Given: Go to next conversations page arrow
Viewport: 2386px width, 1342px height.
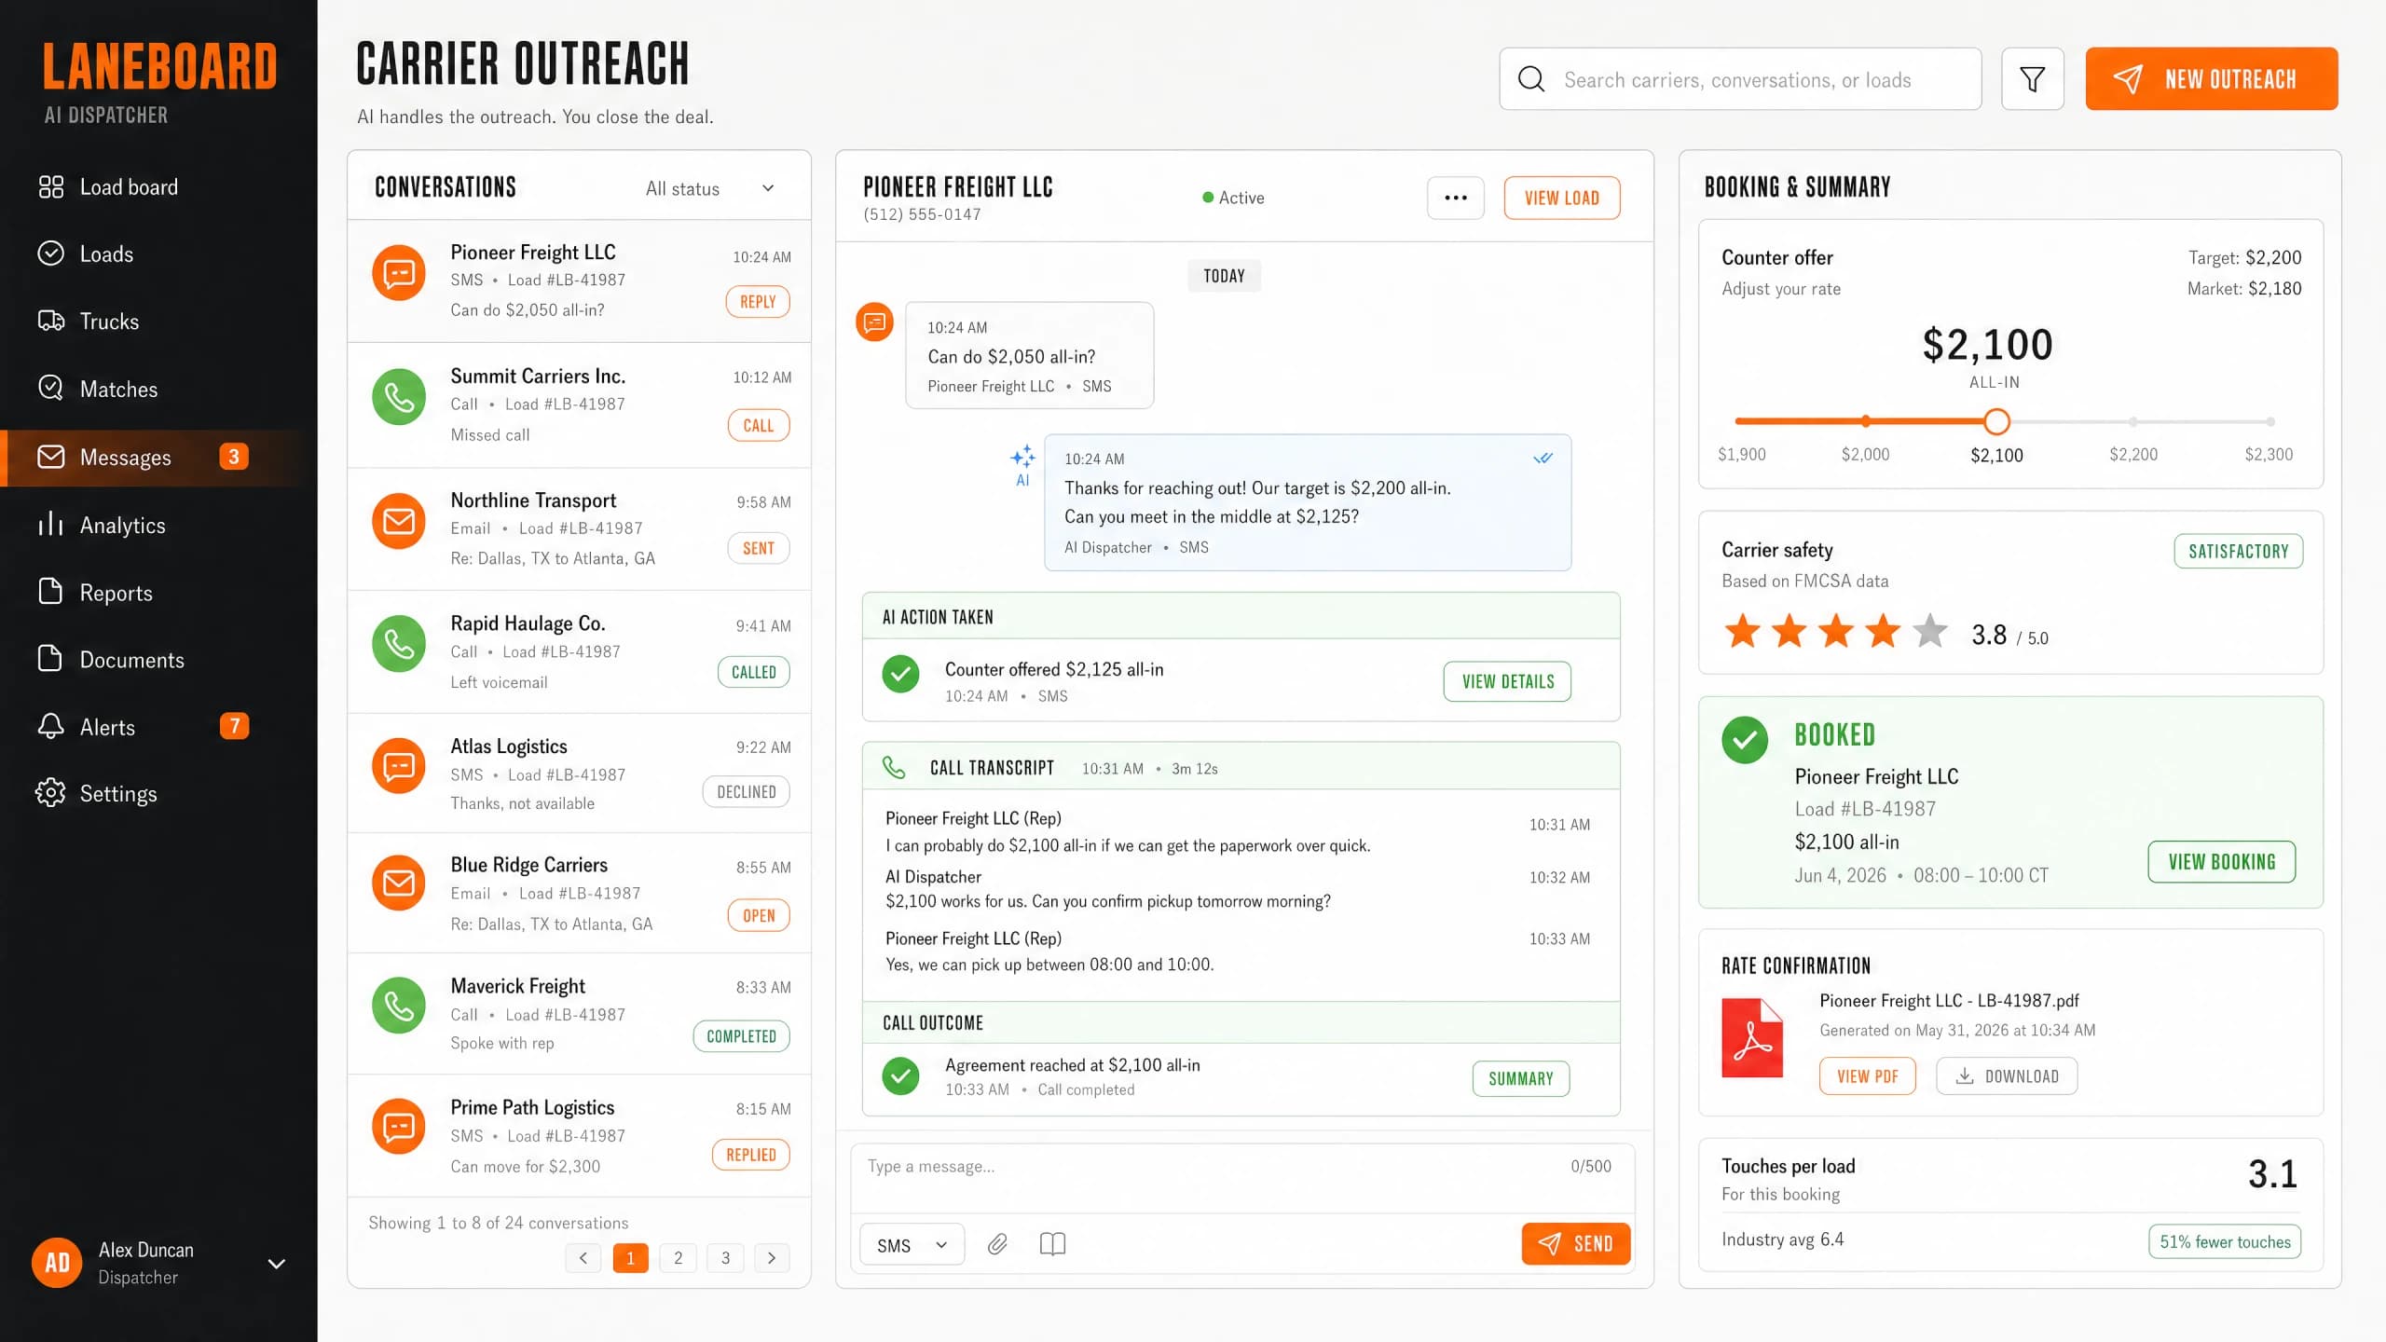Looking at the screenshot, I should pos(772,1258).
